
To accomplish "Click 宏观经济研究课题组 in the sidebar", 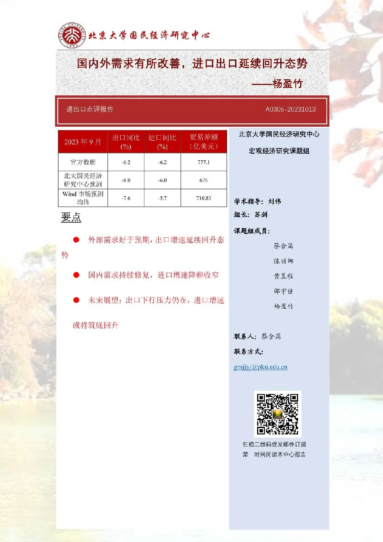I will 279,151.
